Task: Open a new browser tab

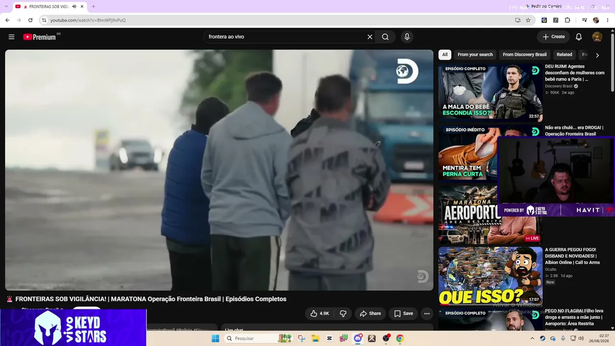Action: 93,7
